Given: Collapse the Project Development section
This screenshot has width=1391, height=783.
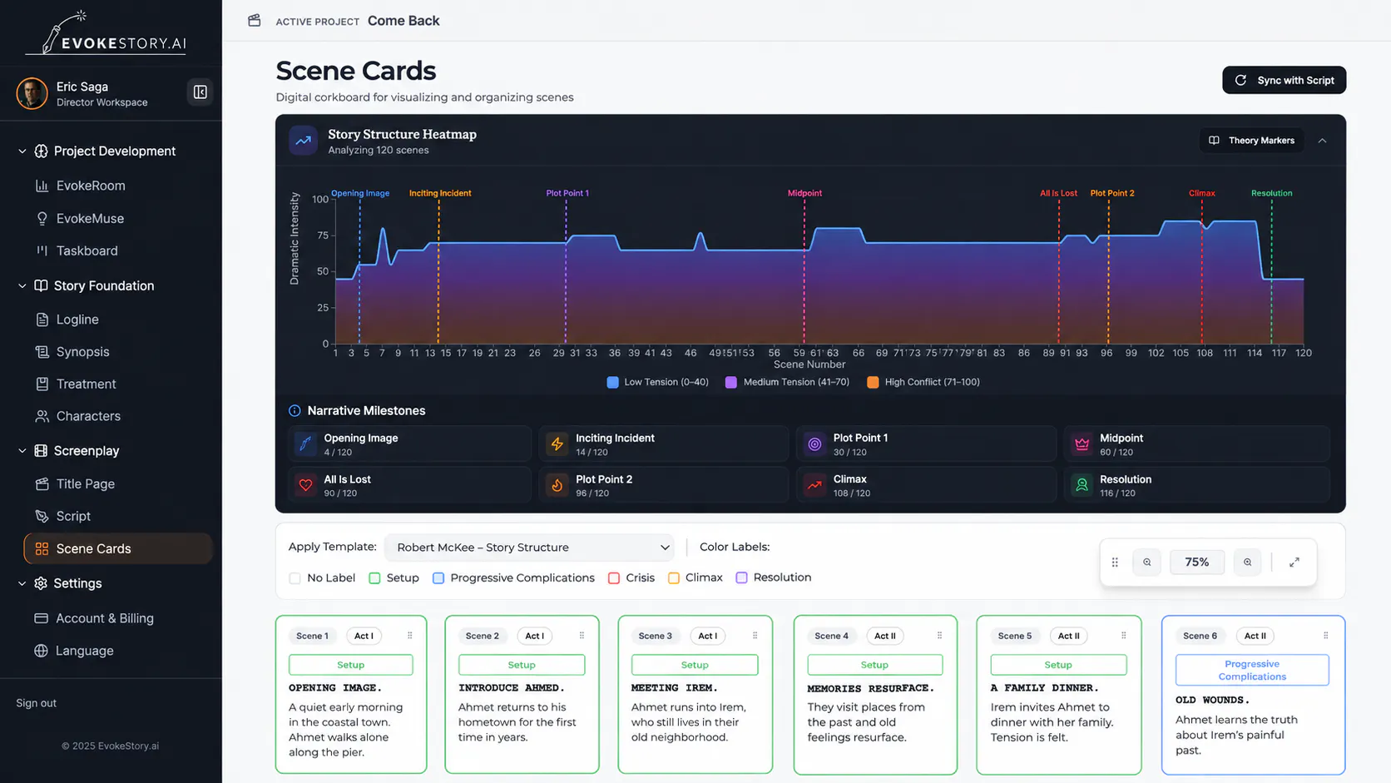Looking at the screenshot, I should (x=22, y=151).
